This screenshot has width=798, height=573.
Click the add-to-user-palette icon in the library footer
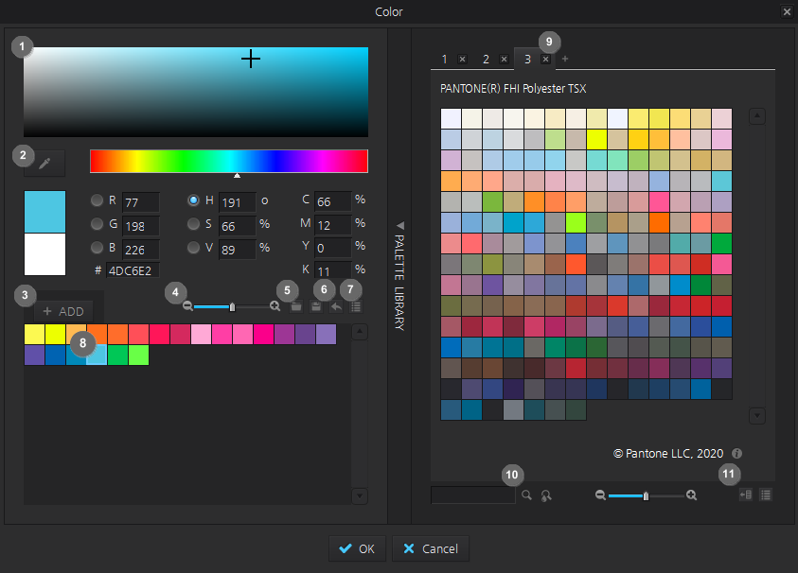click(746, 495)
